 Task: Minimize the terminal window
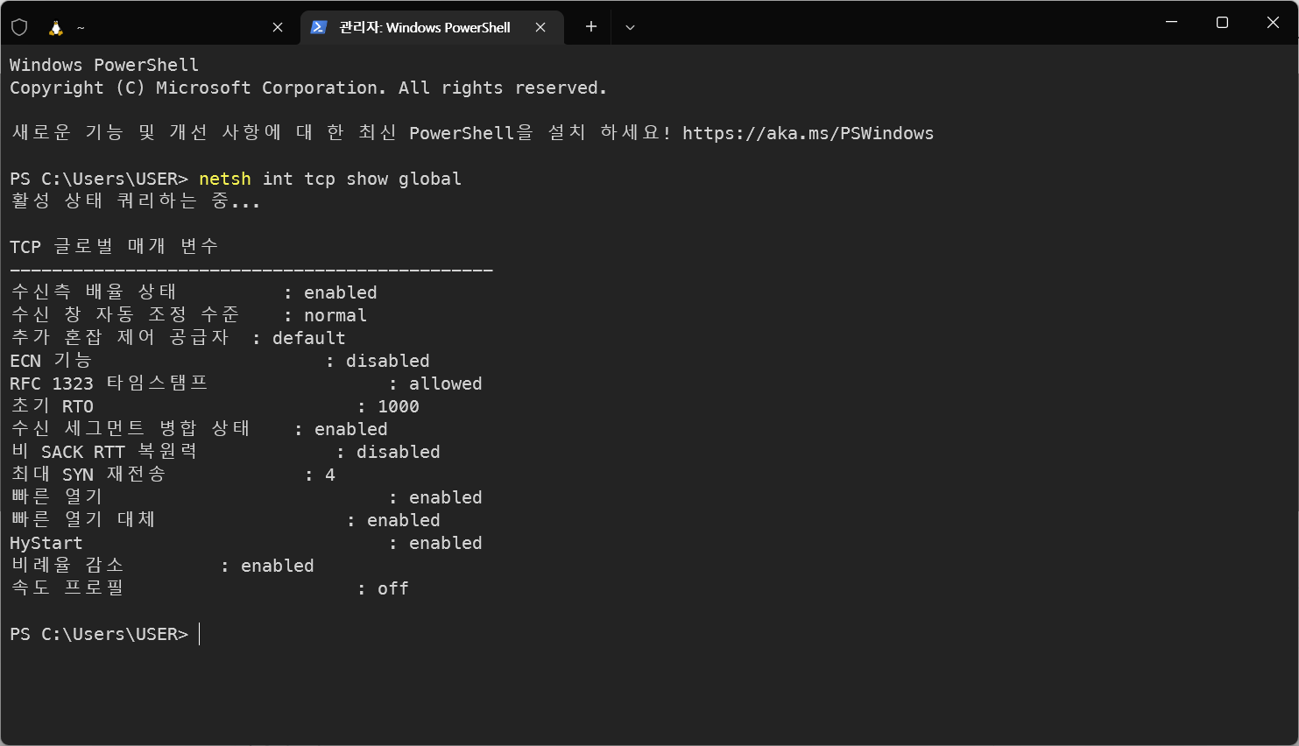pos(1171,23)
